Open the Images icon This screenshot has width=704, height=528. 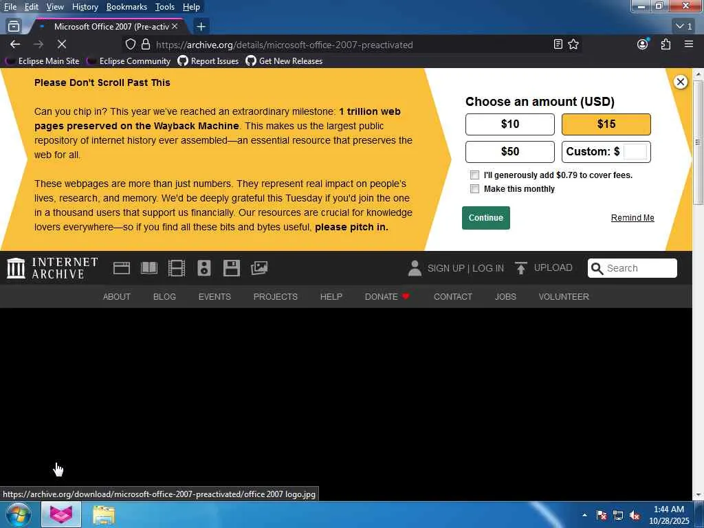[x=259, y=268]
